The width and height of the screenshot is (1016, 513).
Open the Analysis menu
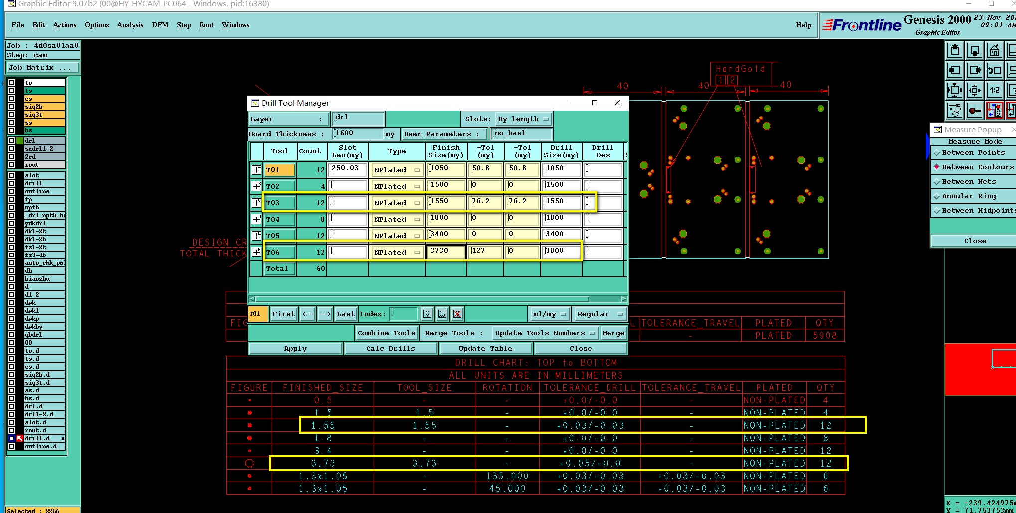coord(130,25)
